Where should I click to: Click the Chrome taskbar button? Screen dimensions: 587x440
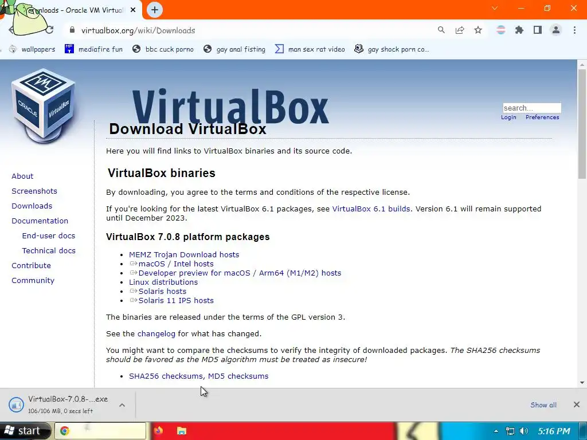pos(100,431)
